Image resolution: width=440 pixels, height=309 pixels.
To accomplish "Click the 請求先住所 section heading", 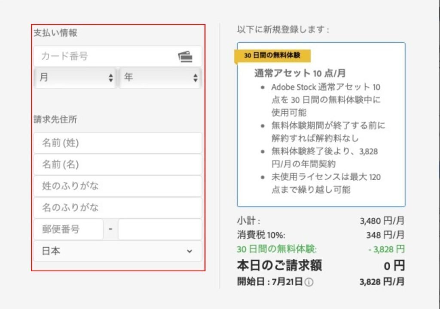I will (x=55, y=120).
